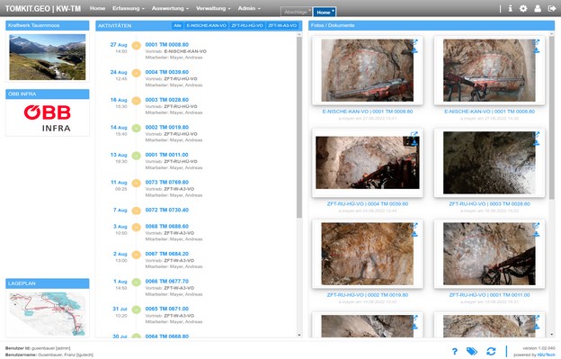
Task: Open first E-NISCHE-KAN-VO tunnel face photo
Action: [x=368, y=70]
